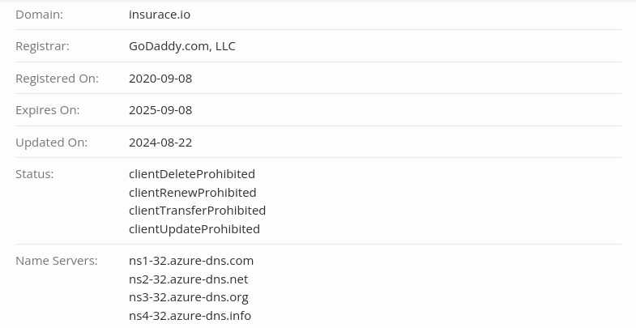Select the clientTransferProhibited status entry
The width and height of the screenshot is (636, 328).
pyautogui.click(x=197, y=211)
